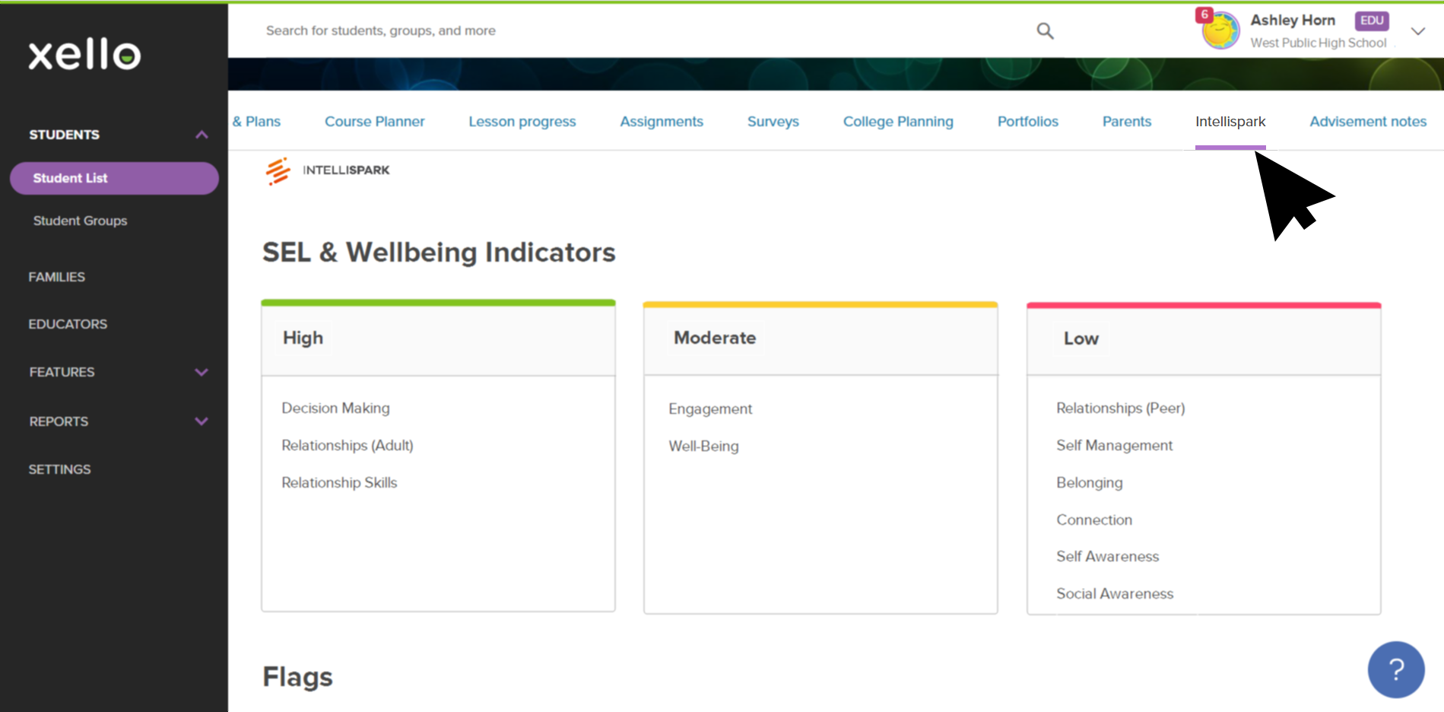Screen dimensions: 1444x712
Task: Select the College Planning tab
Action: [x=897, y=121]
